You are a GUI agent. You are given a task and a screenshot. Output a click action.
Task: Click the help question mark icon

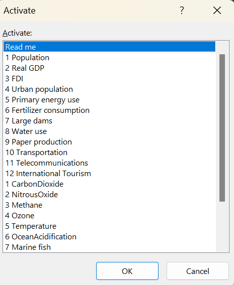(x=182, y=11)
